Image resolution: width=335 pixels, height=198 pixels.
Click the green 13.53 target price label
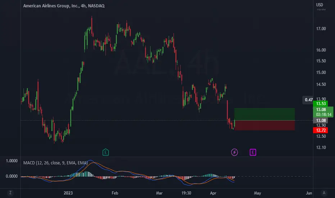tap(320, 104)
